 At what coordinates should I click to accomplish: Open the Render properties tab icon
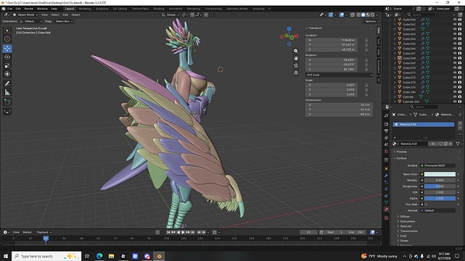pos(386,124)
